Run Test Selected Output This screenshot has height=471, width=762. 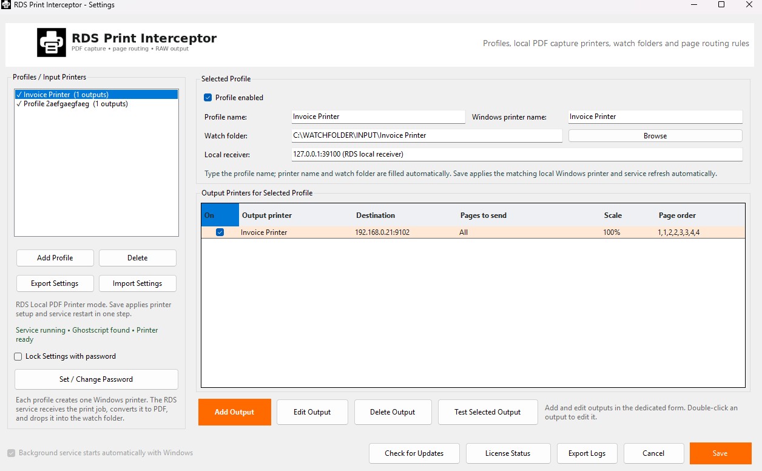click(x=488, y=412)
